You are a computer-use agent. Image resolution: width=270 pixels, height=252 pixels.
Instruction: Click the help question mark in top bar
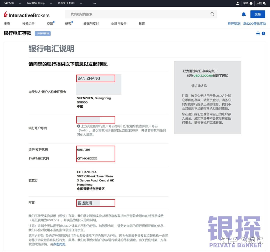[251, 3]
